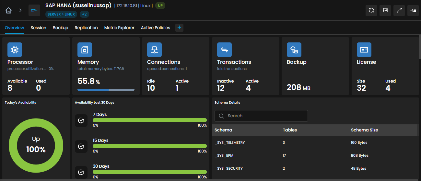The width and height of the screenshot is (421, 181).
Task: Click the Transactions Active count 4
Action: 248,88
